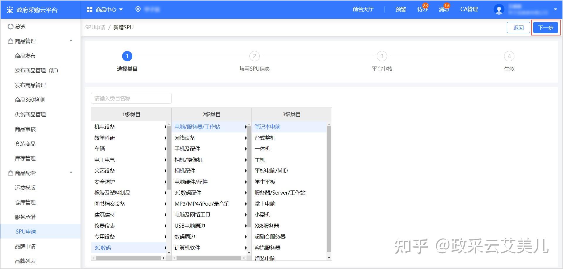Collapse the 商品管理 sidebar section
This screenshot has height=269, width=563.
[x=71, y=40]
